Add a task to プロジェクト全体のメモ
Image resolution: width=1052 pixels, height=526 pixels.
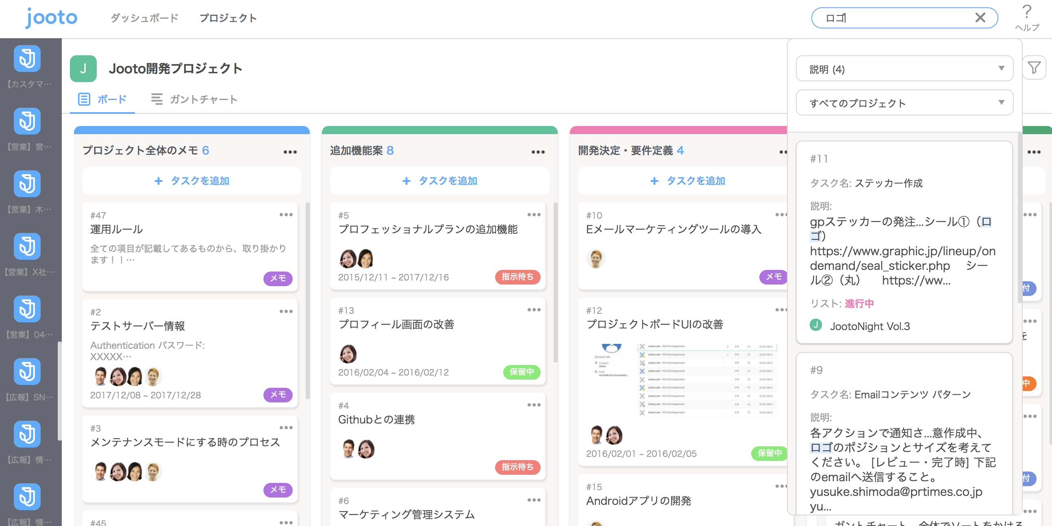coord(191,180)
